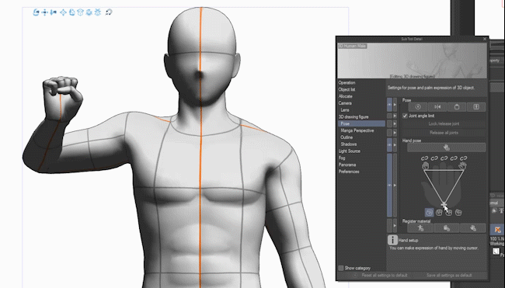Click the flip pose horizontally icon

click(437, 107)
